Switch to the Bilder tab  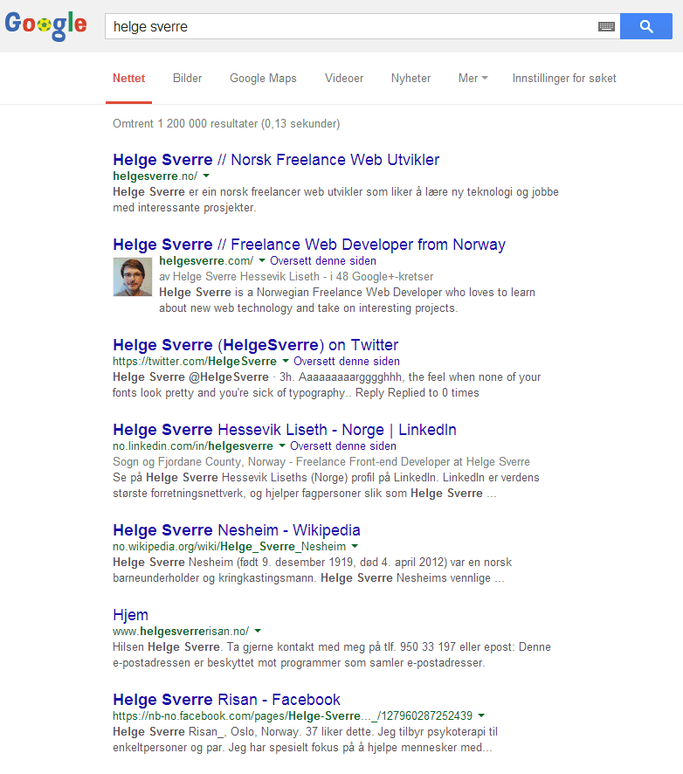(x=188, y=79)
